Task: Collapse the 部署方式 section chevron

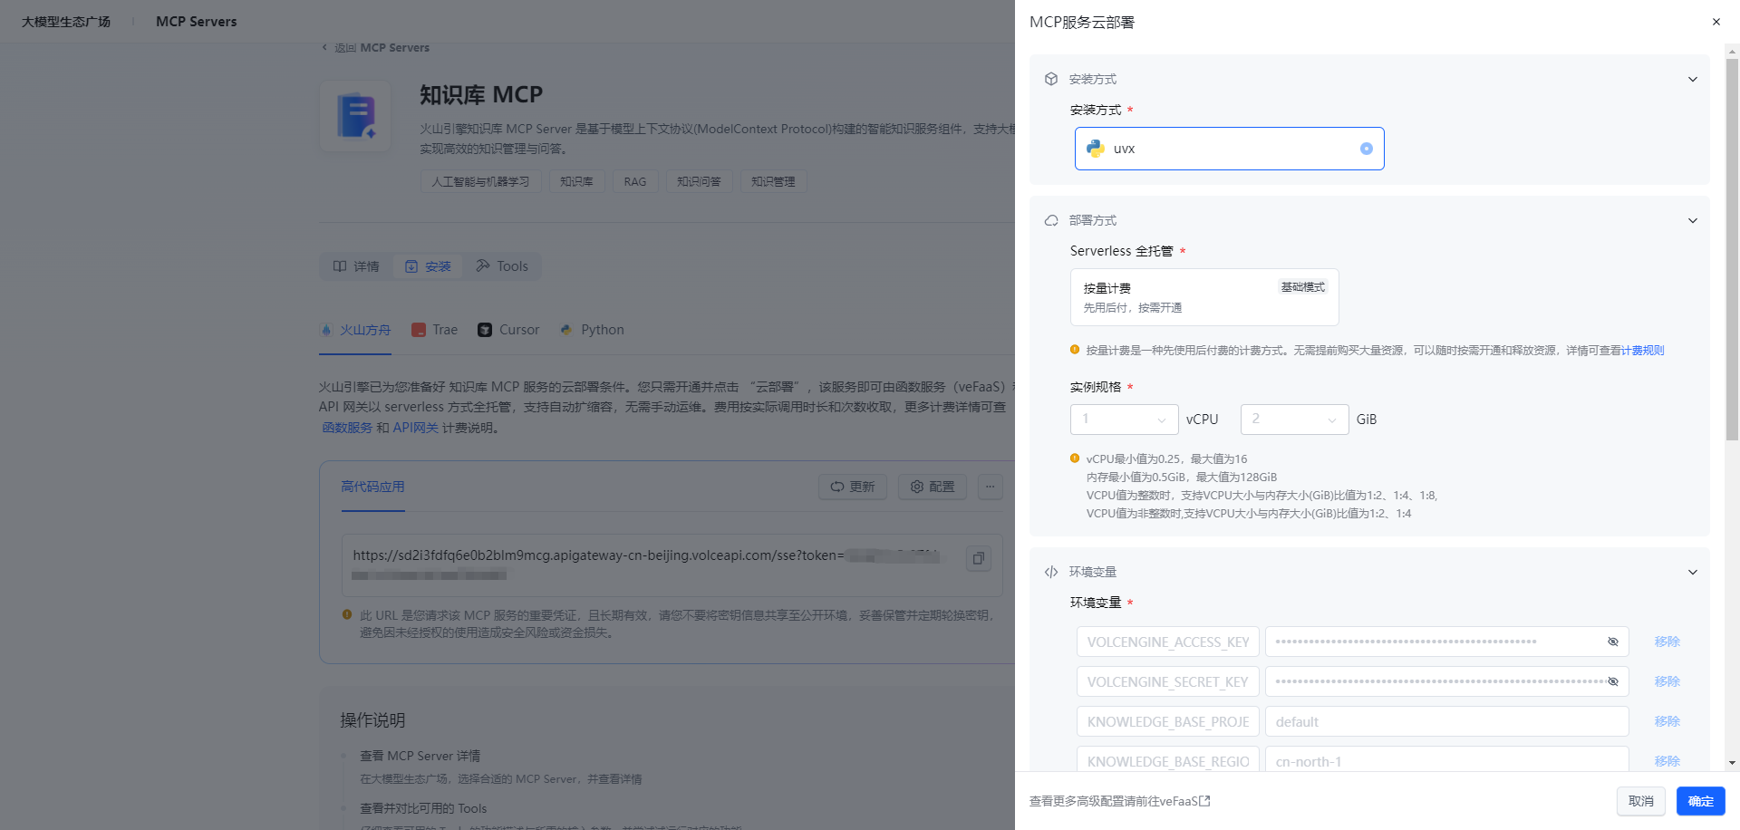Action: (x=1692, y=221)
